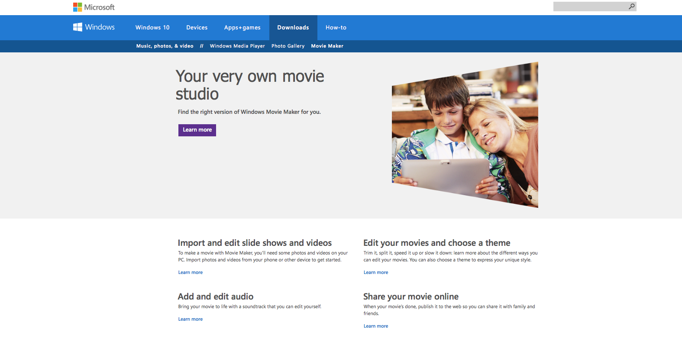
Task: Open the Windows 10 menu
Action: tap(152, 28)
